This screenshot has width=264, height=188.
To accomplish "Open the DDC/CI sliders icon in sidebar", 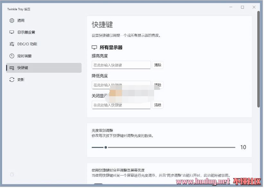I will tap(12, 44).
